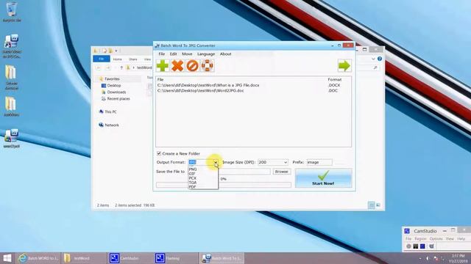Click Explorer's search magnifier icon

coord(375,68)
